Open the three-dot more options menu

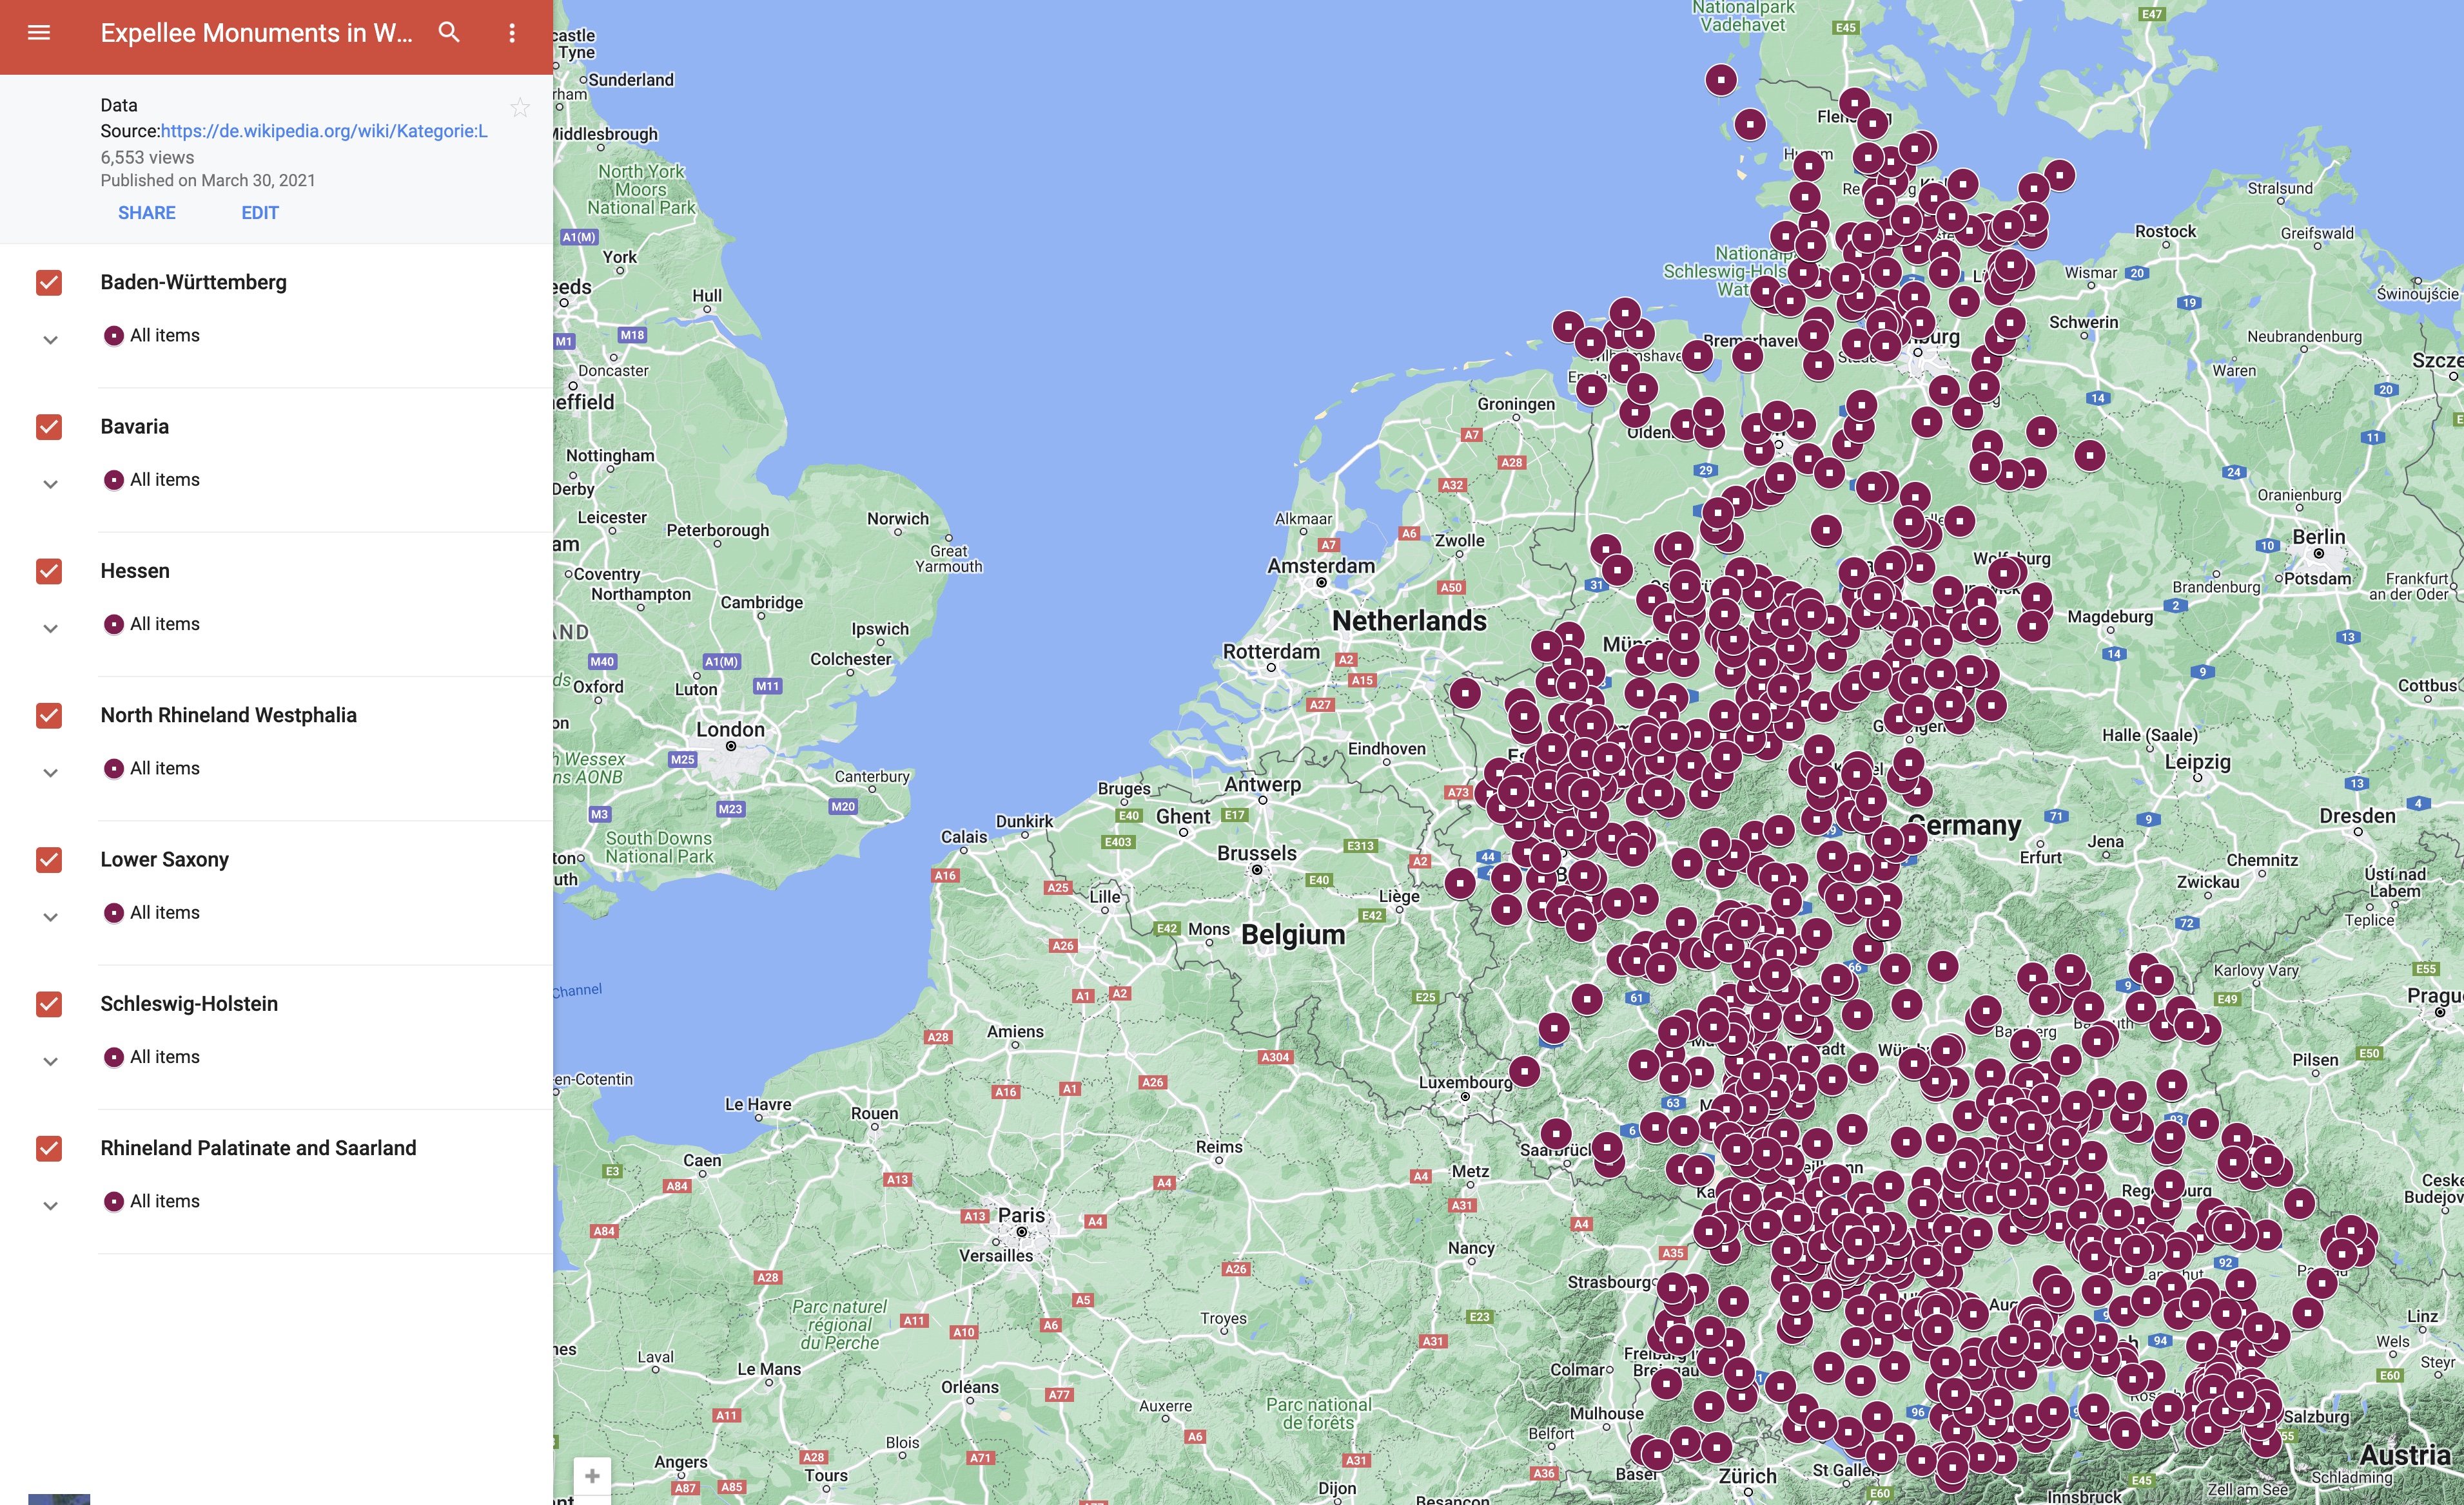click(512, 33)
